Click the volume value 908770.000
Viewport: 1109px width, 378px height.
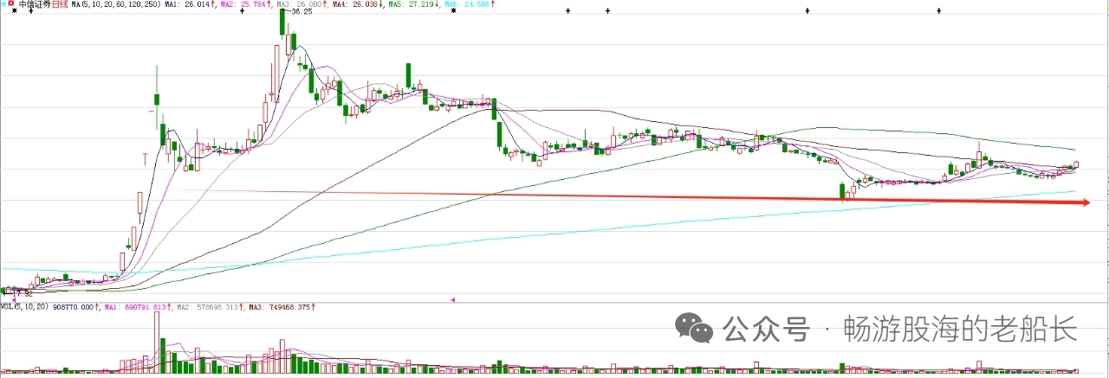tap(73, 306)
